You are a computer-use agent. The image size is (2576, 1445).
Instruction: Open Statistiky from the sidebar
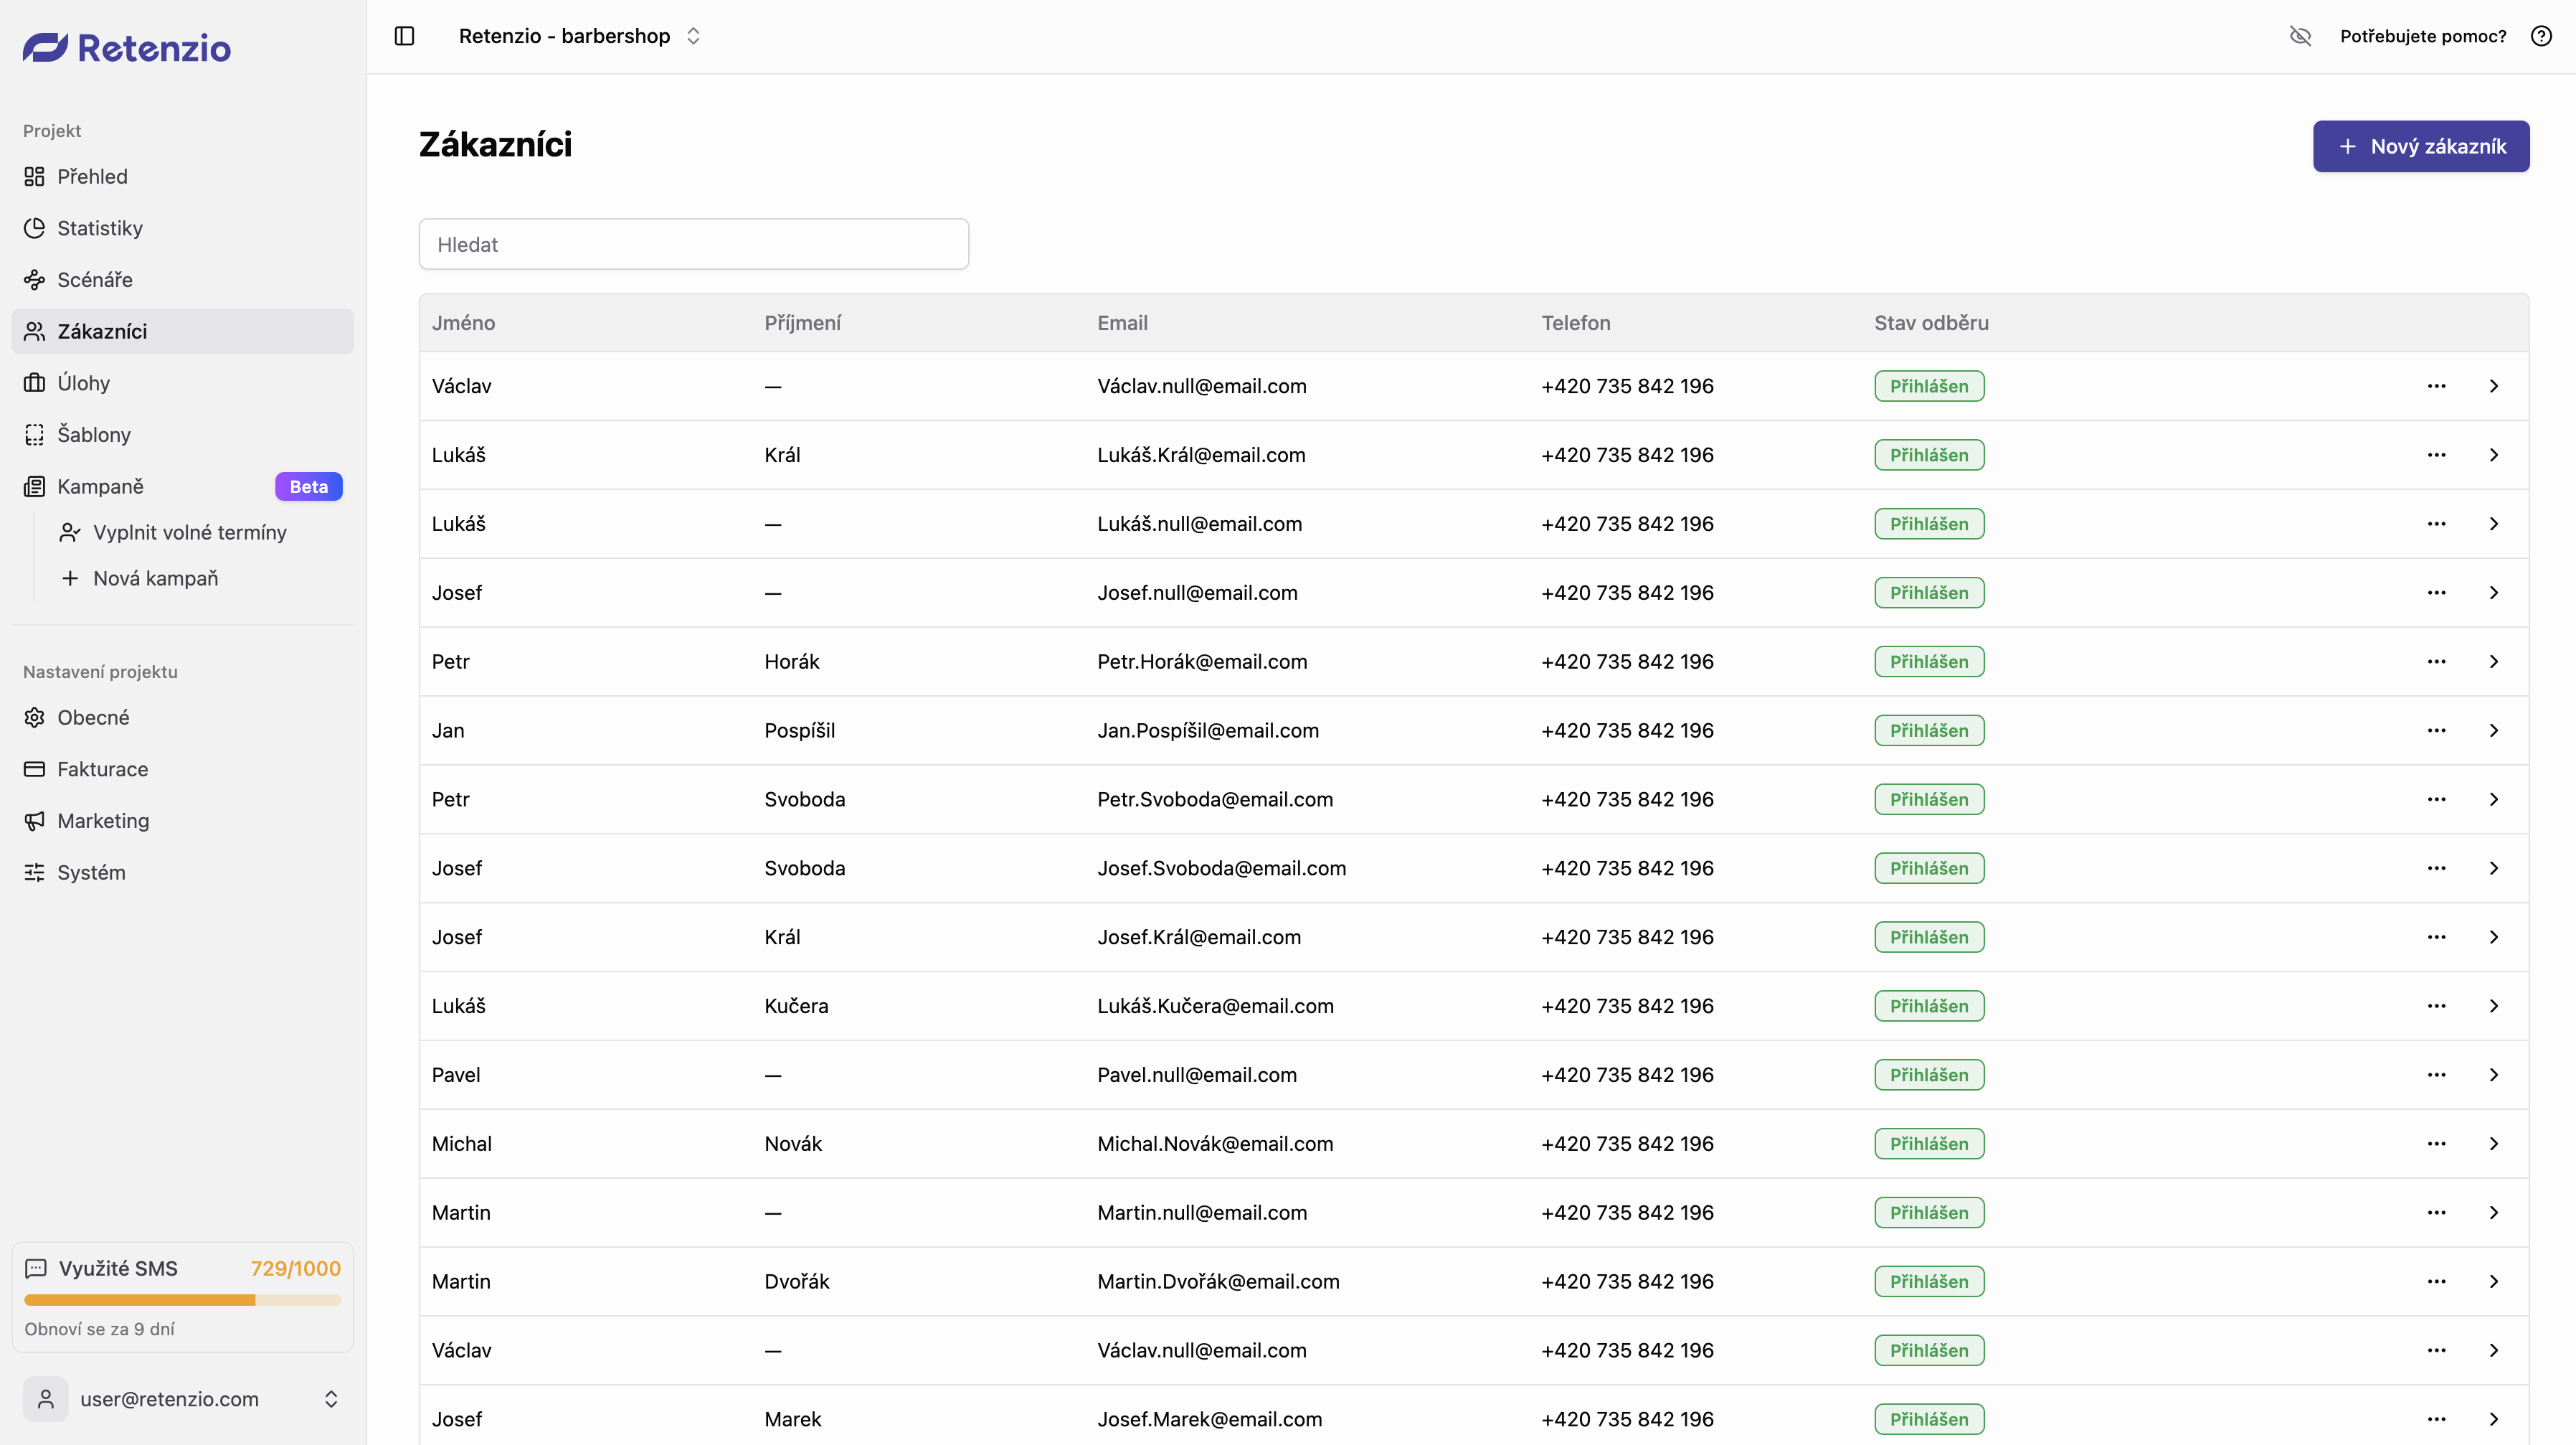[99, 228]
